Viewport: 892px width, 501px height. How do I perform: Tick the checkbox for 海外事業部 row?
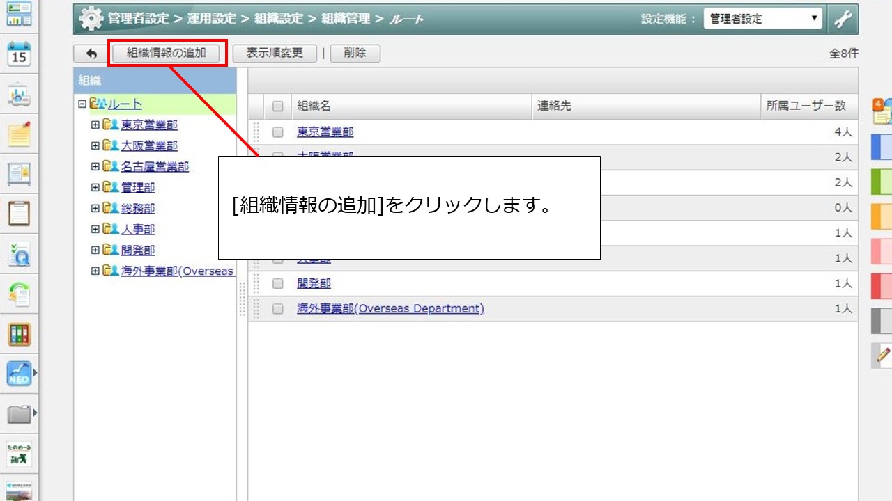pyautogui.click(x=278, y=308)
